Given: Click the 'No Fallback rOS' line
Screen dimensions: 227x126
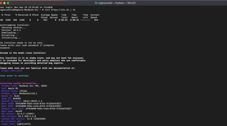Looking at the screenshot, I should pyautogui.click(x=11, y=121).
